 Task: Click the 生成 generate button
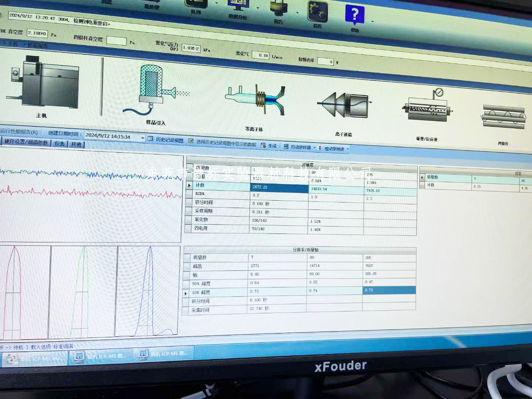[x=269, y=146]
